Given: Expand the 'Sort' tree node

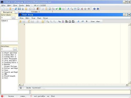Looking at the screenshot, I should pyautogui.click(x=3, y=78).
